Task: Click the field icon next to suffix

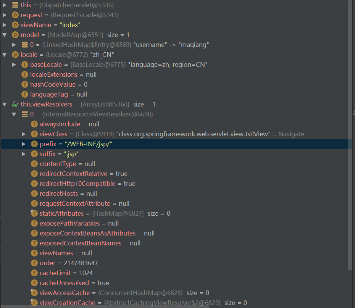Action: (x=34, y=154)
